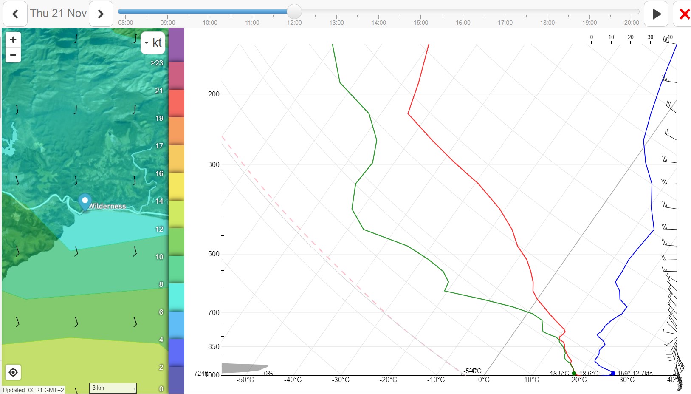691x394 pixels.
Task: Click the 3 km map scale bar
Action: [113, 388]
